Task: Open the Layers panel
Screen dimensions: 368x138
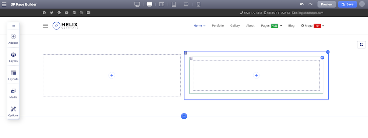Action: [13, 57]
